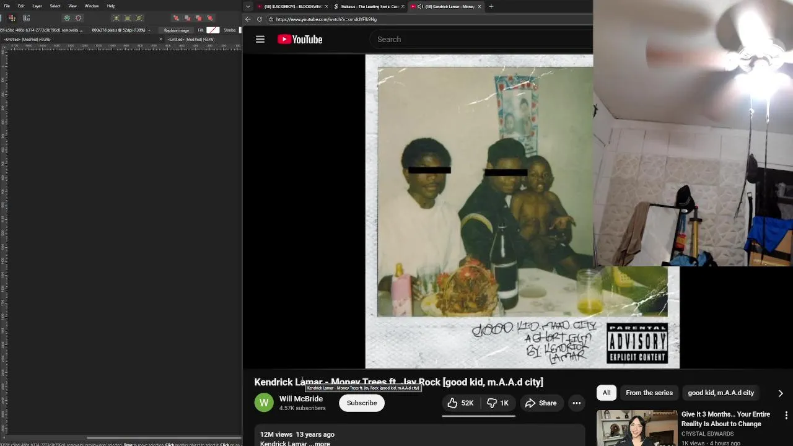Image resolution: width=793 pixels, height=446 pixels.
Task: Click second red boolean operation icon
Action: [x=187, y=18]
